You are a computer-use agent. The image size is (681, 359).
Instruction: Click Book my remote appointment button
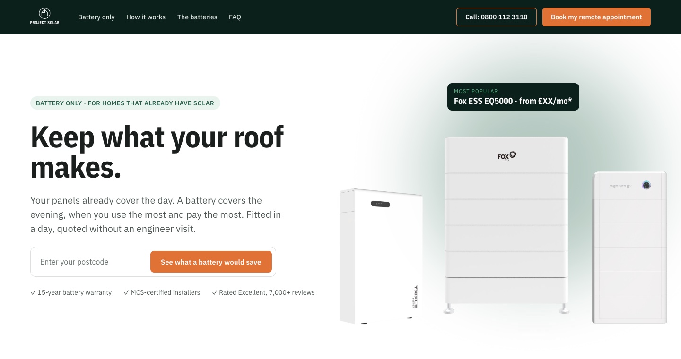596,17
